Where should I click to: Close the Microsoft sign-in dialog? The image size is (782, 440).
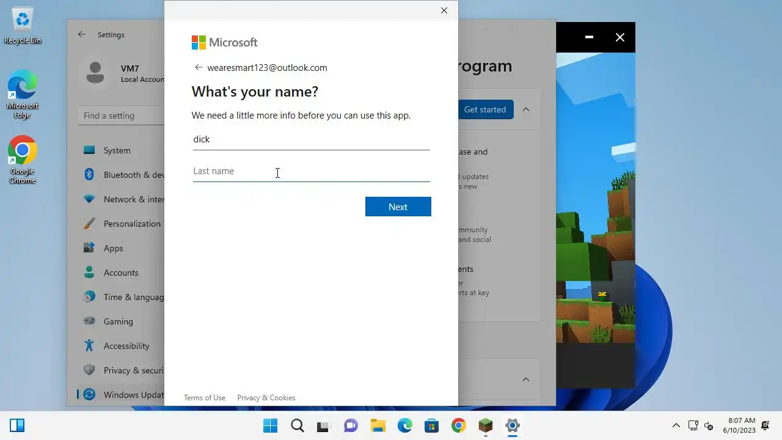pyautogui.click(x=444, y=10)
